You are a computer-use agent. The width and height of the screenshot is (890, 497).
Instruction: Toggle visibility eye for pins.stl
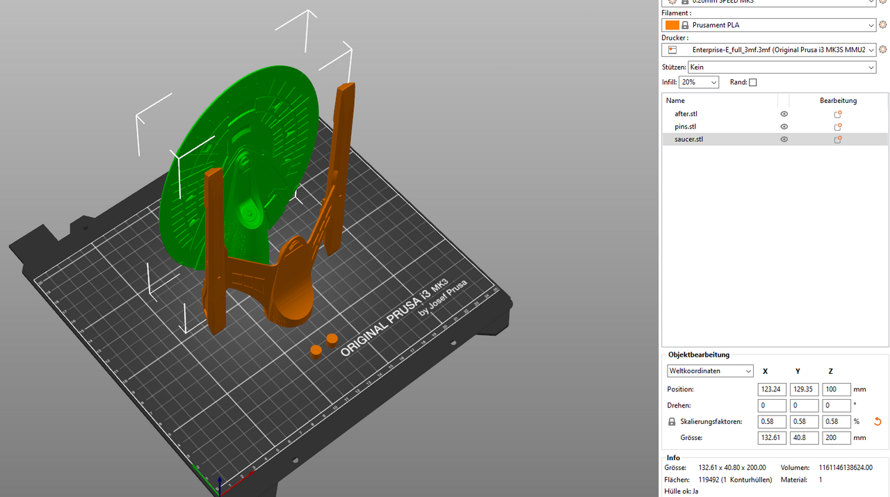[x=784, y=127]
